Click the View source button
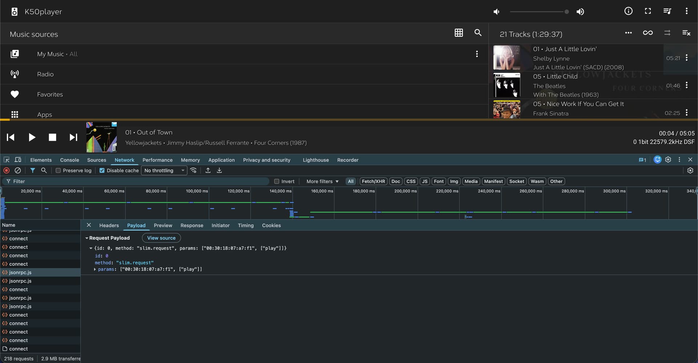The width and height of the screenshot is (698, 363). click(161, 238)
